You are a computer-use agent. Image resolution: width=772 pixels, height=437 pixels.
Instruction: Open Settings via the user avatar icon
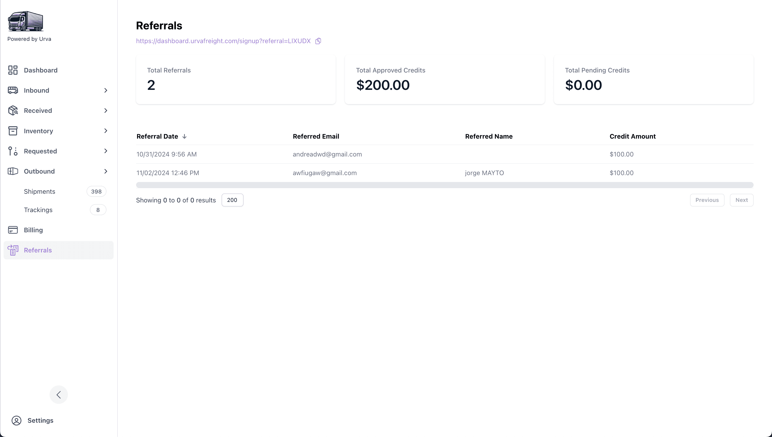coord(17,420)
